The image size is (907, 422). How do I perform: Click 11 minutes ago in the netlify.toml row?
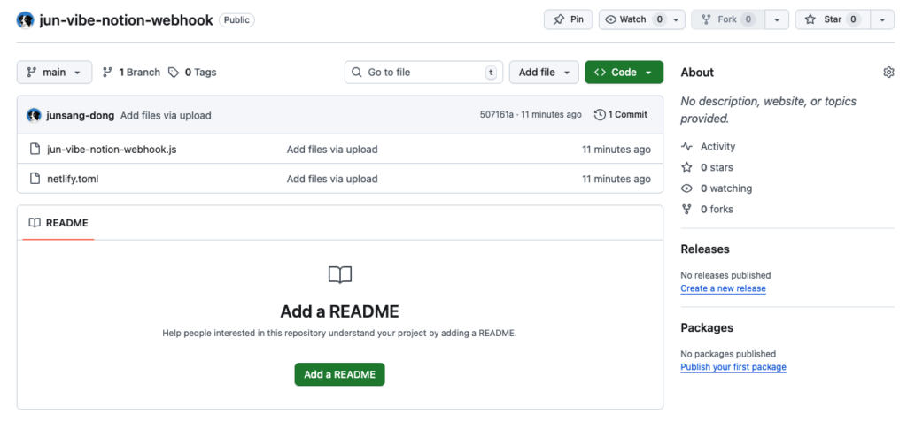coord(616,179)
